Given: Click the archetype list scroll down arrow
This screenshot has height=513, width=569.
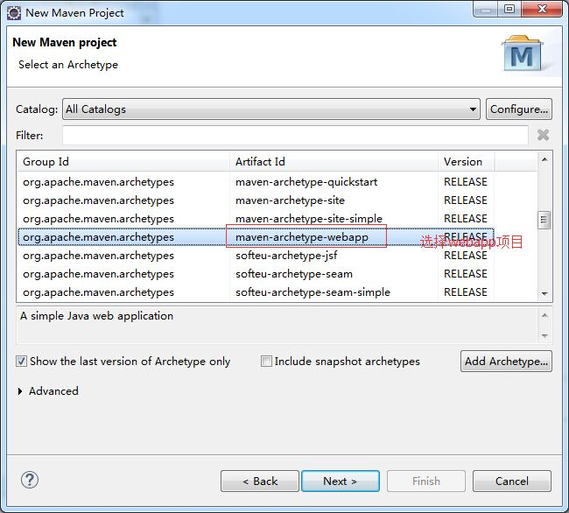Looking at the screenshot, I should [544, 293].
